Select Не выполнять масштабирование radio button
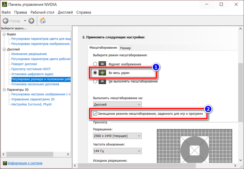244x169 pixels. coord(95,81)
